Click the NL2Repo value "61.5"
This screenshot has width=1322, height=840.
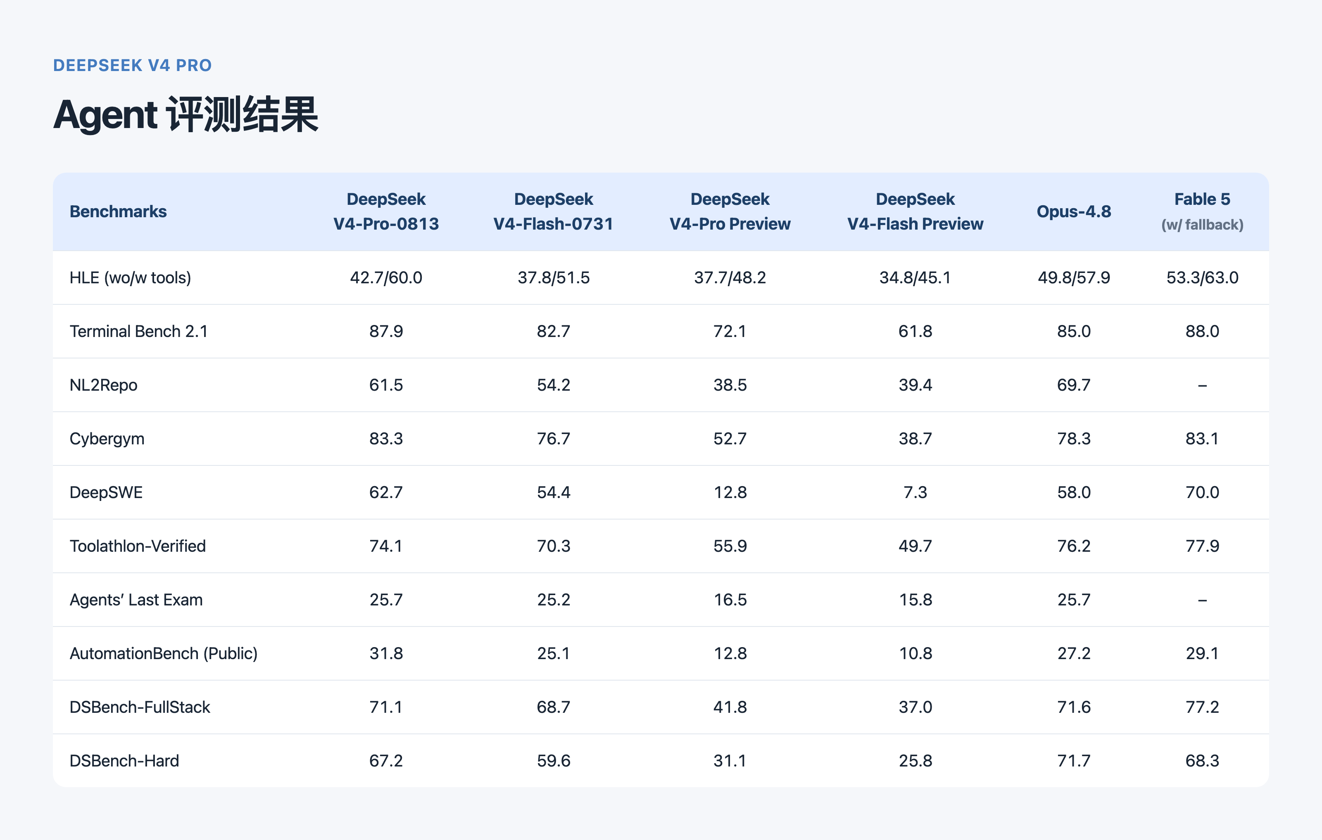click(x=386, y=385)
